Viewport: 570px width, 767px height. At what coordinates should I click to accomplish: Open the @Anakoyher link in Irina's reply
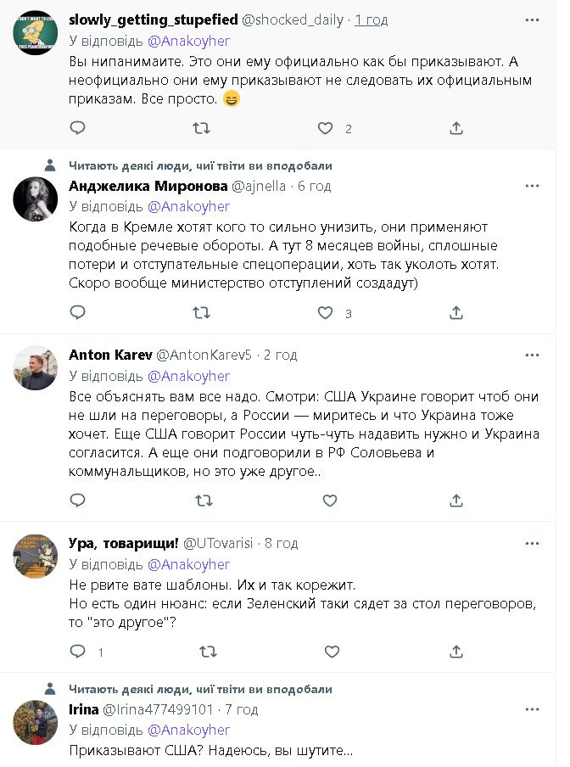[x=188, y=730]
